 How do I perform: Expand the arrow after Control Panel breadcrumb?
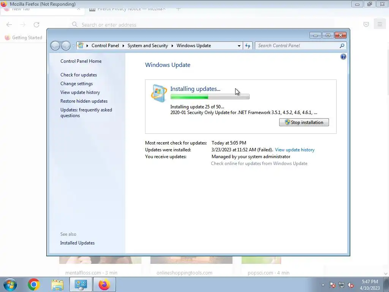click(123, 46)
